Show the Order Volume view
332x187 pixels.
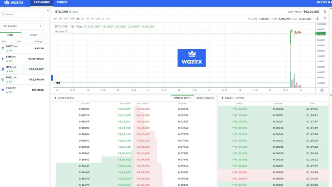[x=205, y=98]
